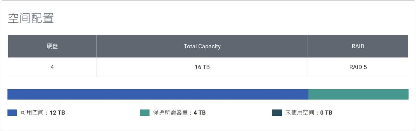Select the Total Capacity column header
416x131 pixels.
click(202, 46)
